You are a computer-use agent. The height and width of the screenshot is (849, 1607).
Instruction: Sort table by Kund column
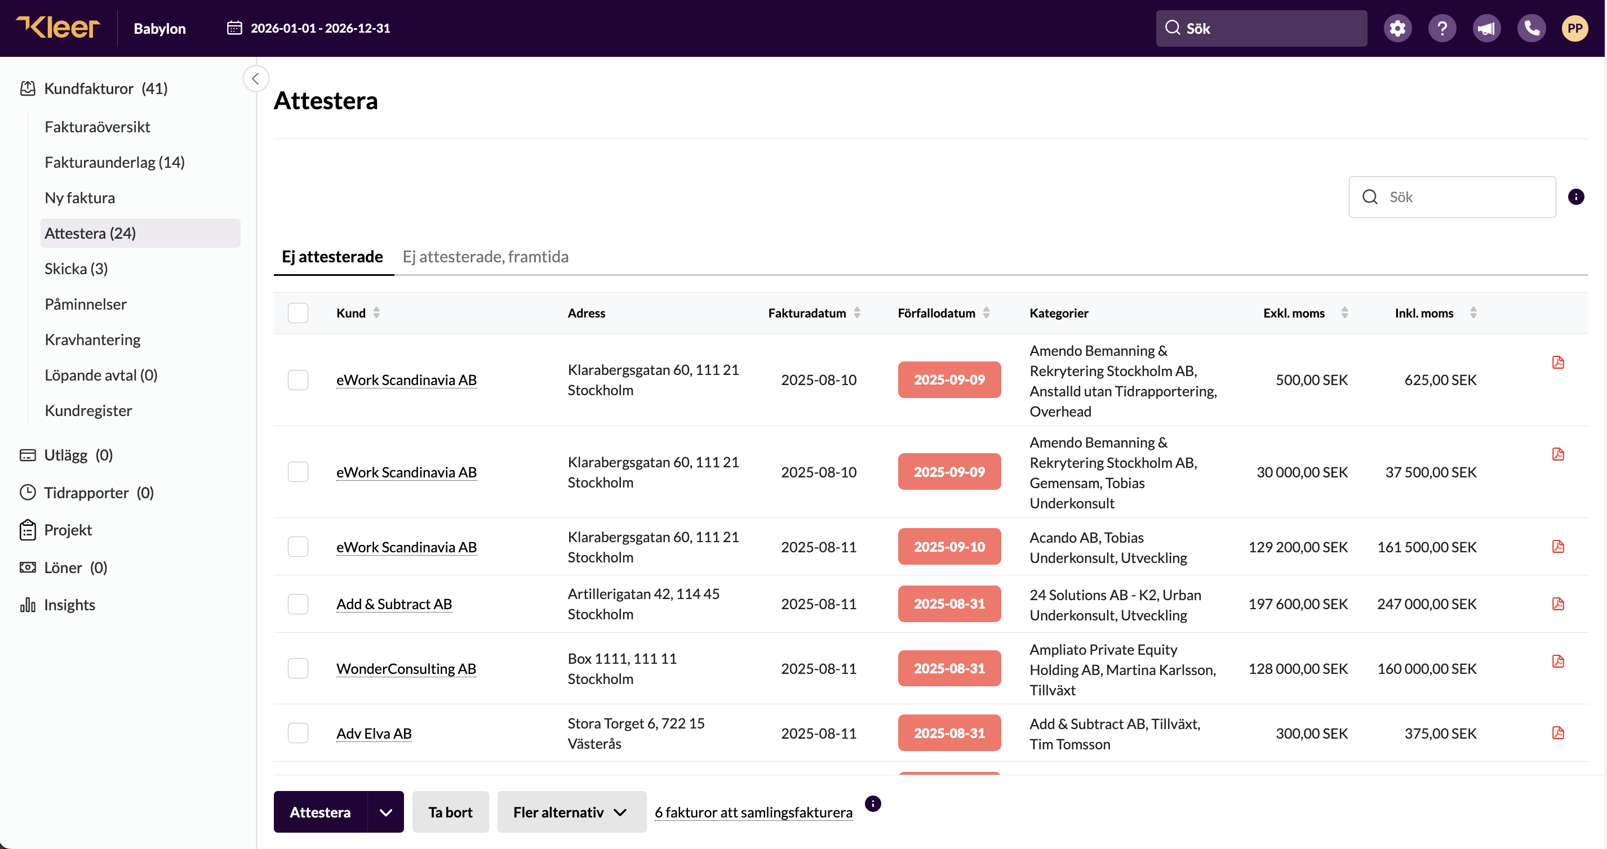[376, 313]
